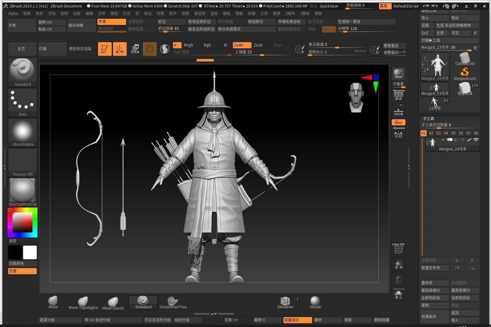Click the 灯箱 LightBox button
Image resolution: width=491 pixels, height=327 pixels.
point(52,49)
